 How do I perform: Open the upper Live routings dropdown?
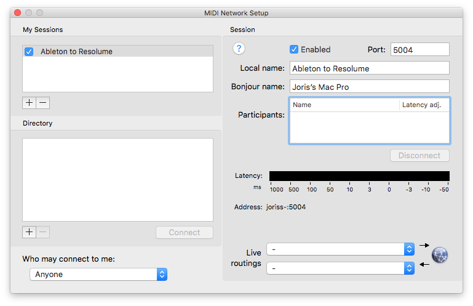341,249
